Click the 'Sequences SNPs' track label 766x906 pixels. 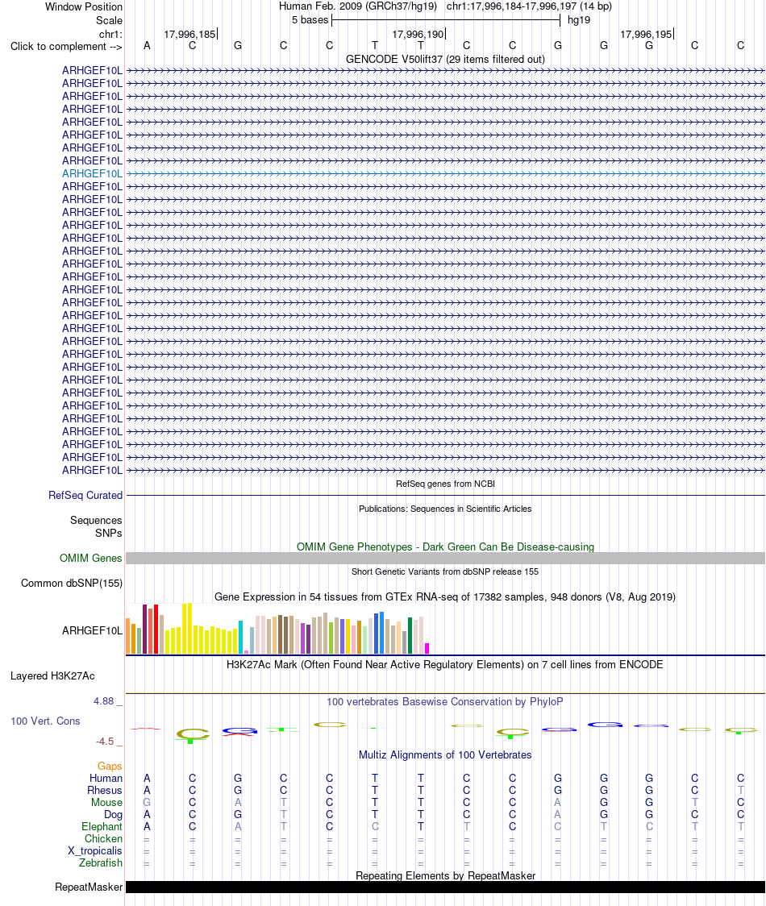(x=96, y=526)
